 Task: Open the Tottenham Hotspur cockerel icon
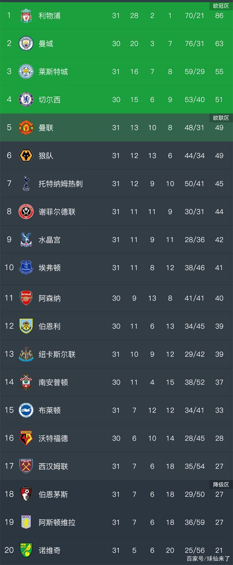point(26,183)
